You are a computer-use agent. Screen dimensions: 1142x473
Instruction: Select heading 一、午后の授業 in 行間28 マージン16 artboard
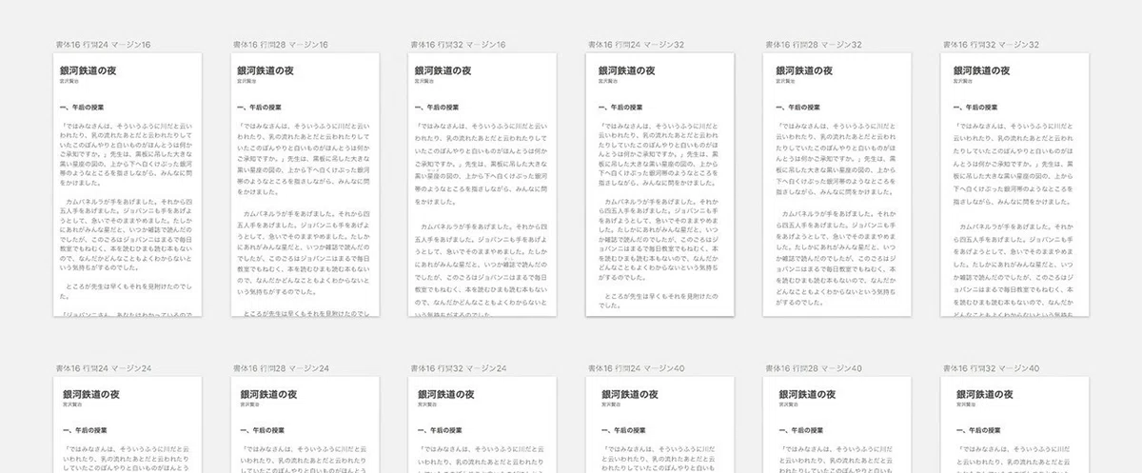(260, 108)
